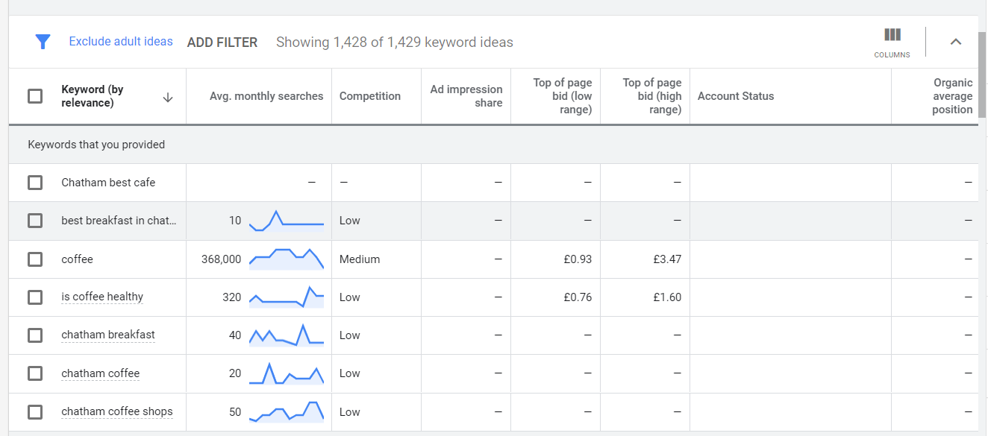Toggle the select-all keywords checkbox
The image size is (988, 436).
35,96
